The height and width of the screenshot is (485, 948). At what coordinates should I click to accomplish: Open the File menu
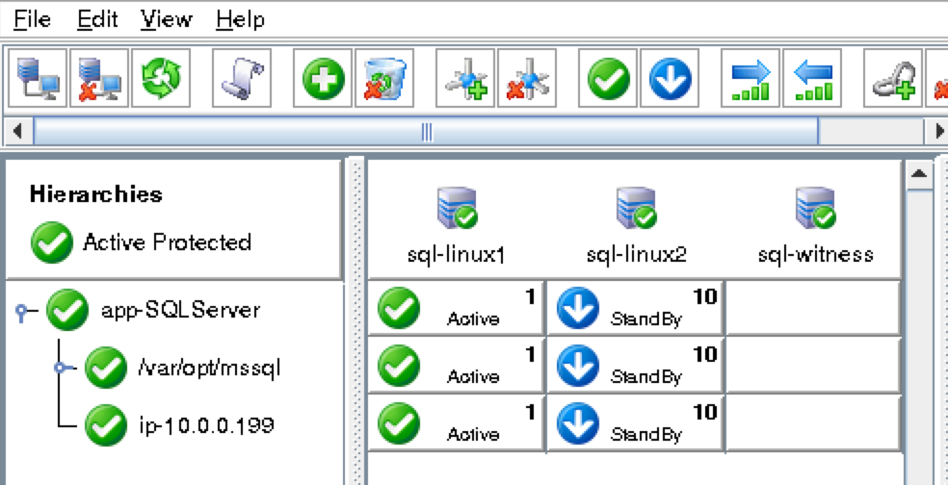32,20
